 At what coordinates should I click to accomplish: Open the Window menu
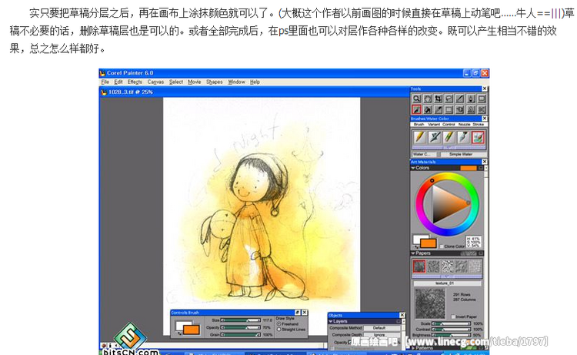pyautogui.click(x=236, y=82)
